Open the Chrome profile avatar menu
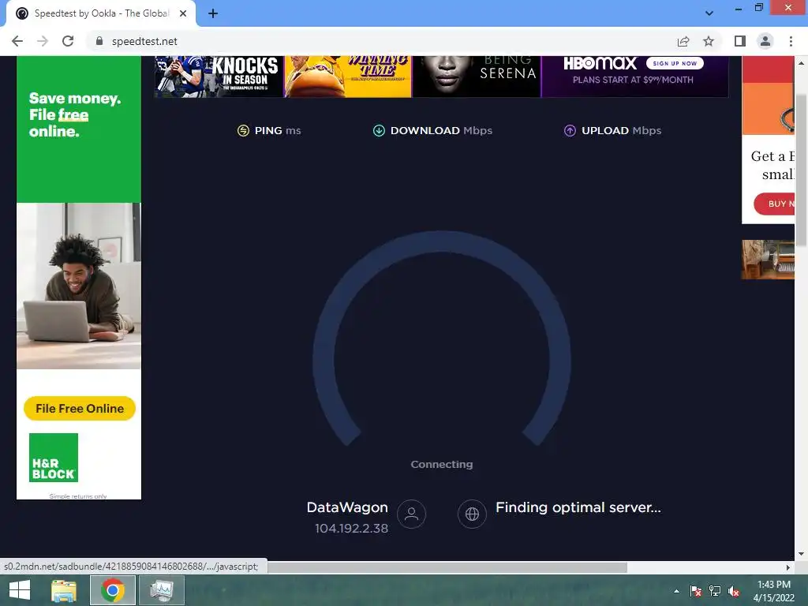 pos(765,41)
